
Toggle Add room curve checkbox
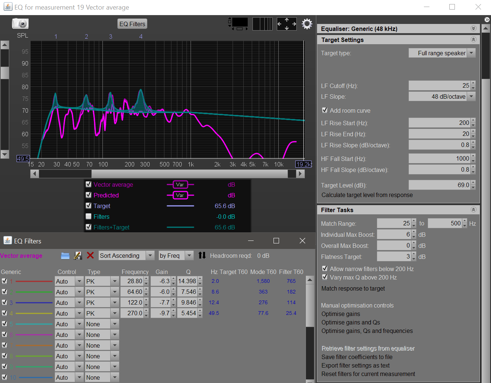(325, 110)
